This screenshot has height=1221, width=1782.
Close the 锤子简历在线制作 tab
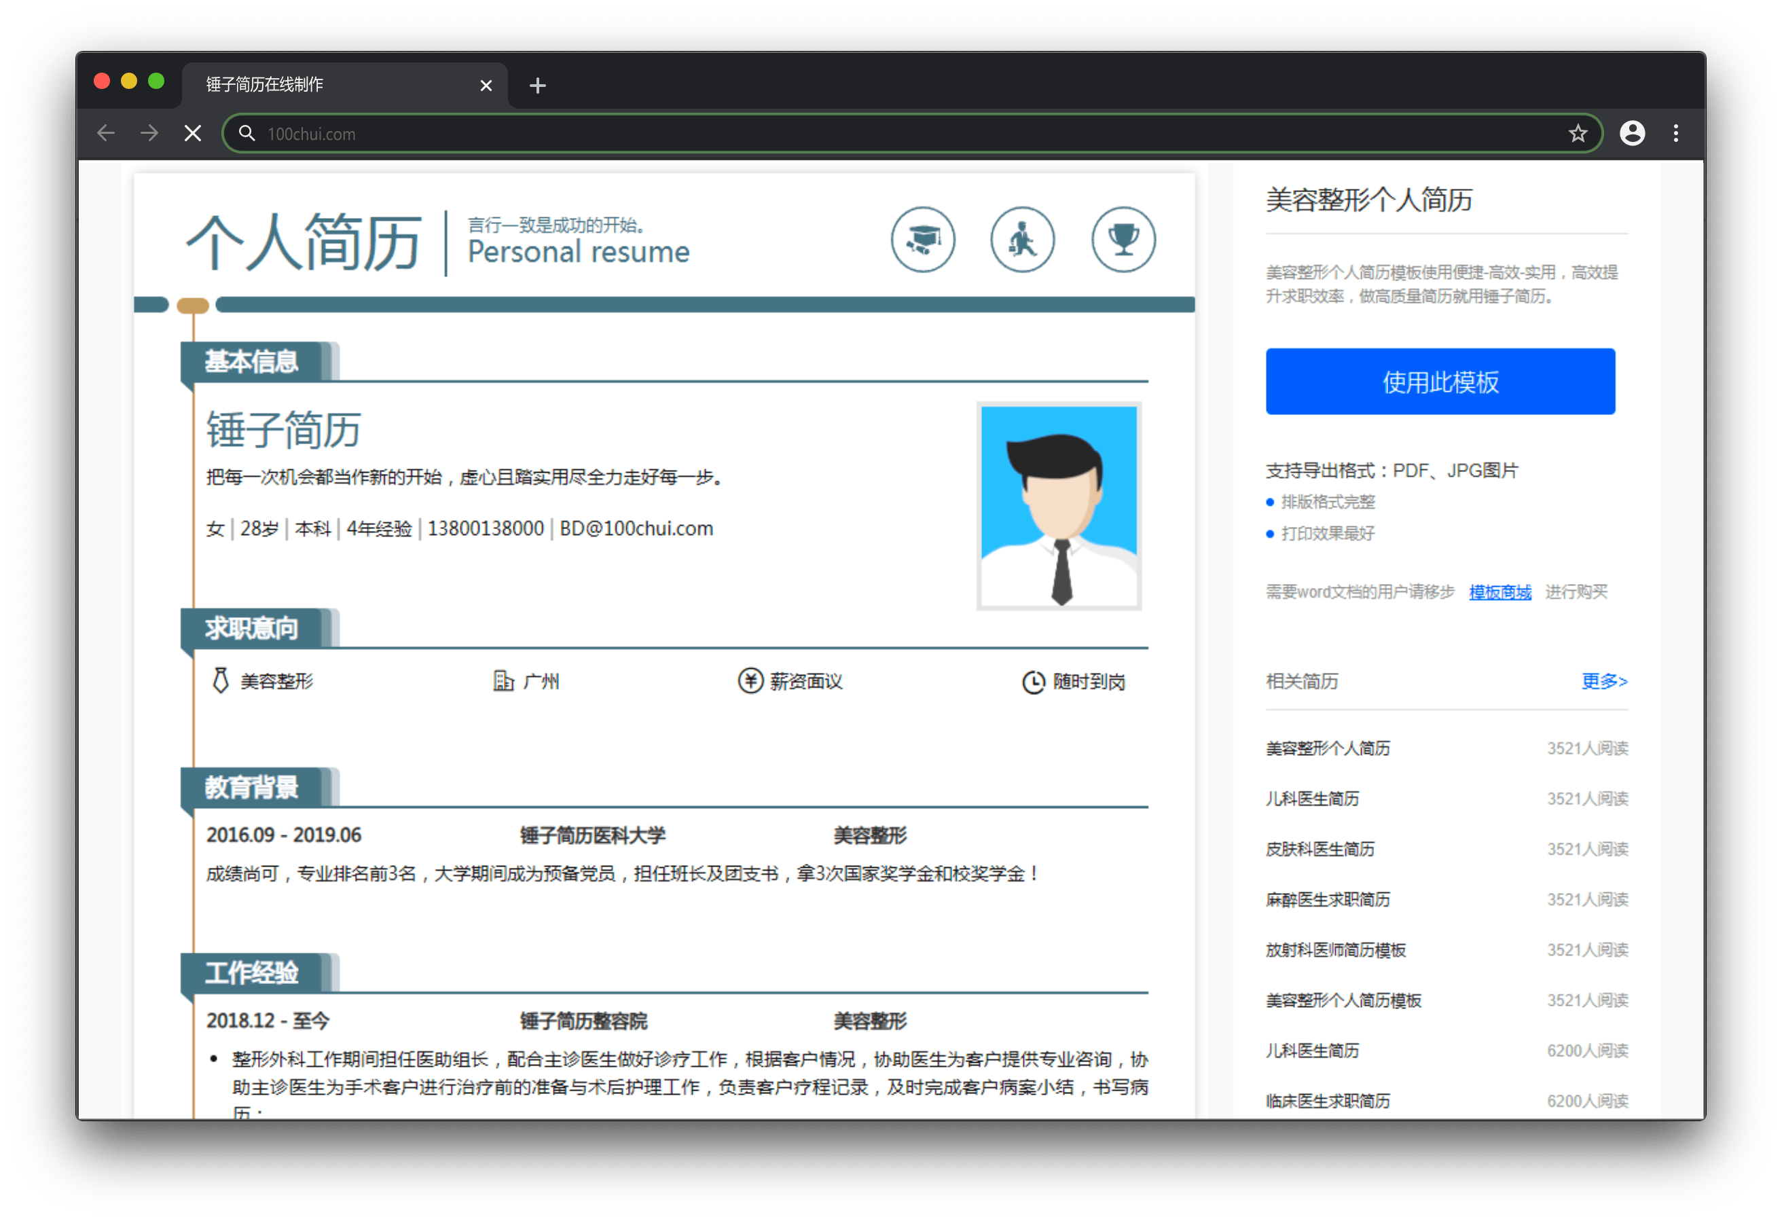click(486, 85)
